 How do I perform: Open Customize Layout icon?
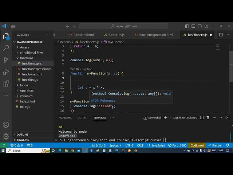206,26
